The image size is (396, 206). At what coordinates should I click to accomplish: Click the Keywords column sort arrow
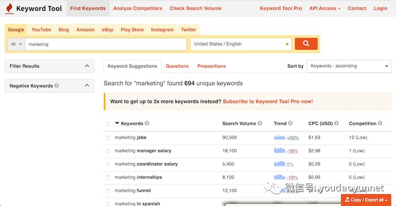[117, 123]
